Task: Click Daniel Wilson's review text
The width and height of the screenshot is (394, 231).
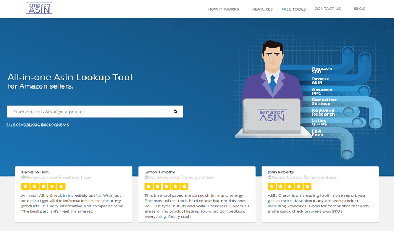Action: (73, 204)
